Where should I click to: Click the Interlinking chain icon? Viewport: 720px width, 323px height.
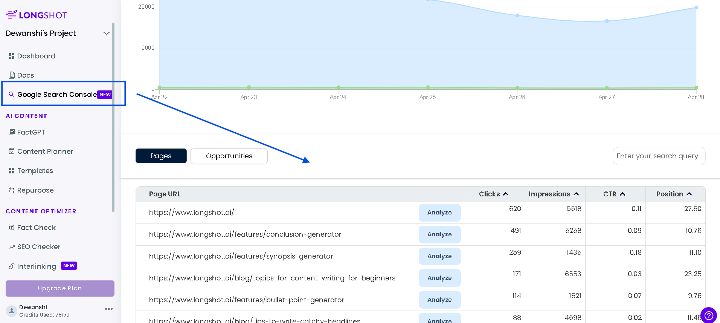tap(12, 266)
